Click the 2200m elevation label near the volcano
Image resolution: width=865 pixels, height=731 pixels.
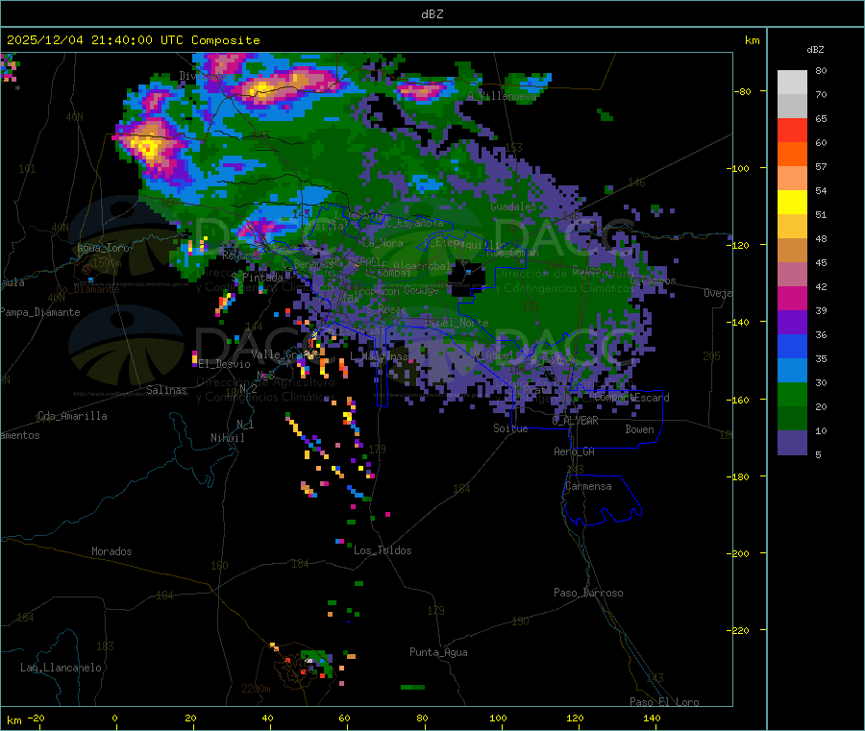pos(256,689)
